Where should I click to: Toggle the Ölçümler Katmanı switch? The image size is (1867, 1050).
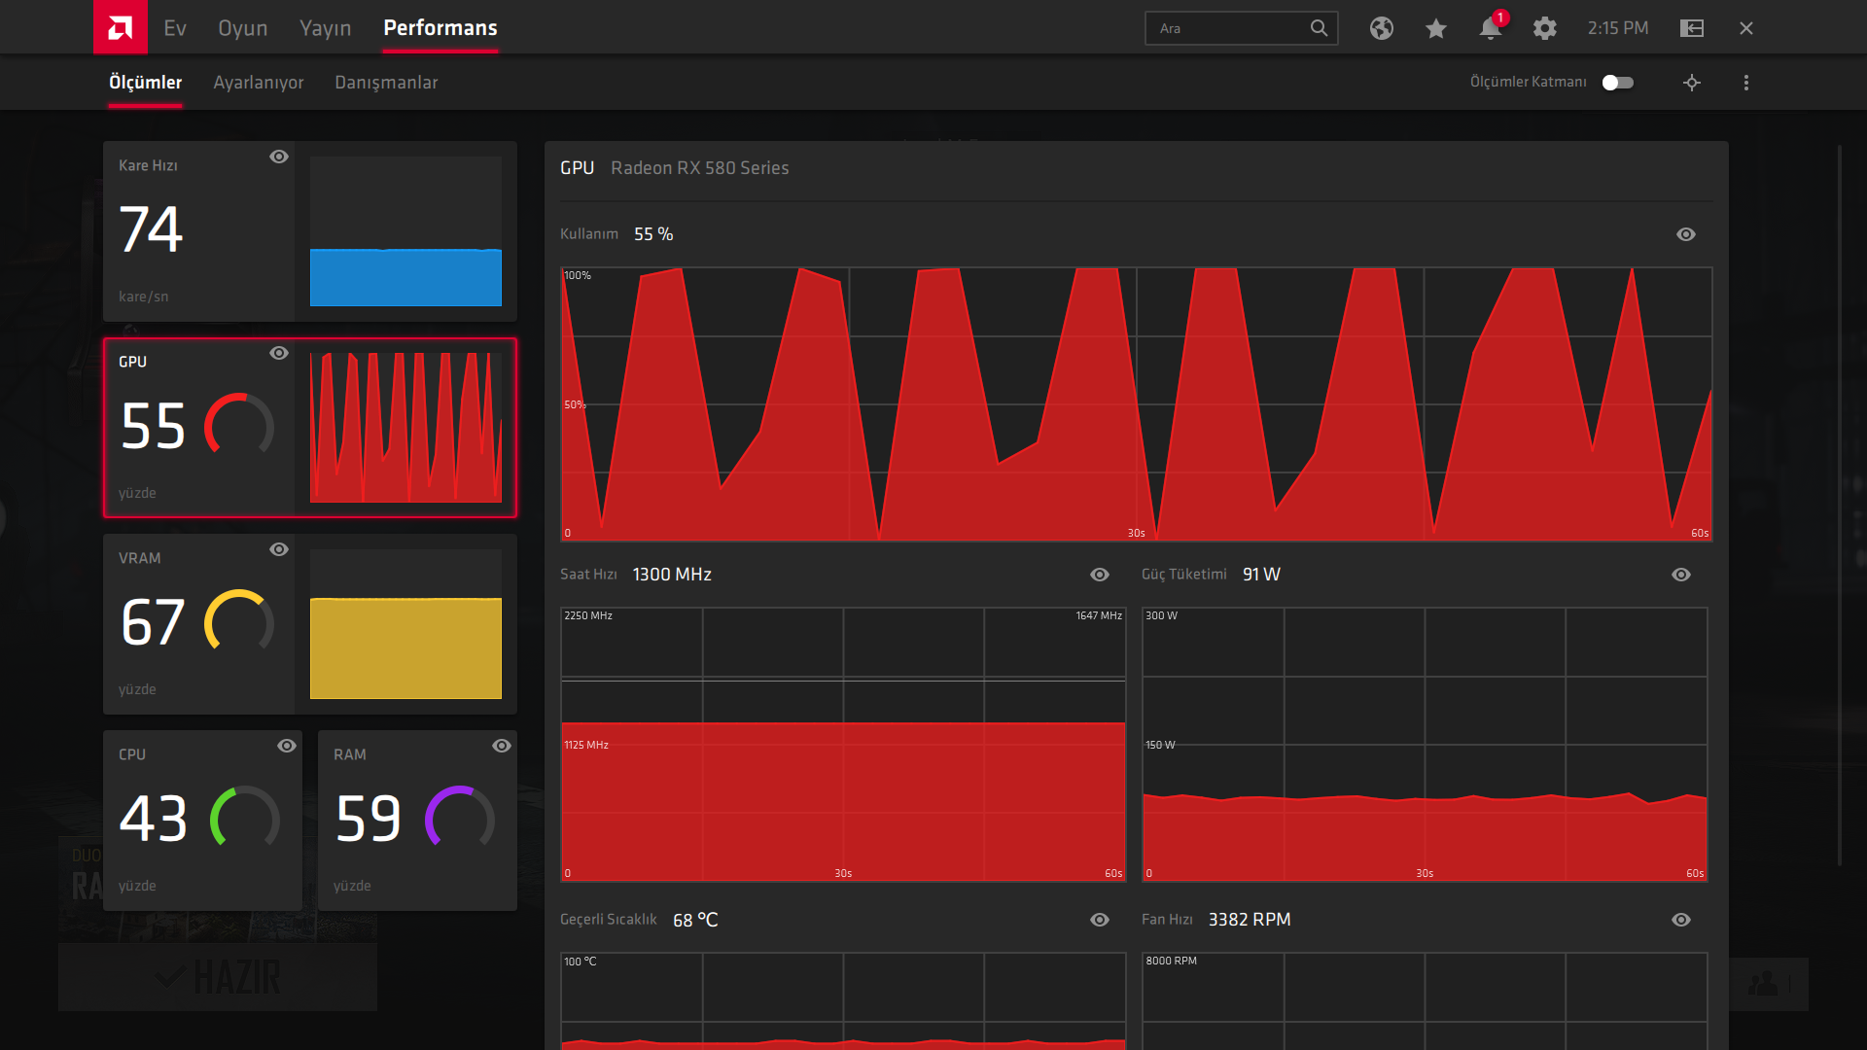click(x=1618, y=83)
